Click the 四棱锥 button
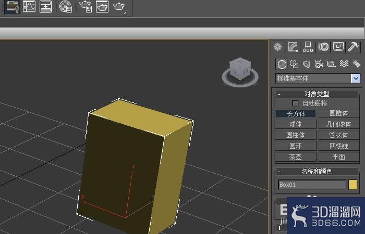This screenshot has width=365, height=234. [339, 146]
